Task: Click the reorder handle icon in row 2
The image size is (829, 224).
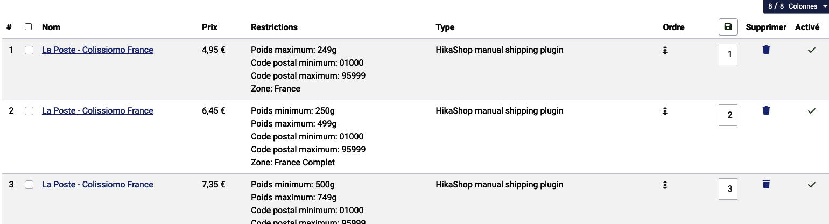Action: tap(665, 111)
